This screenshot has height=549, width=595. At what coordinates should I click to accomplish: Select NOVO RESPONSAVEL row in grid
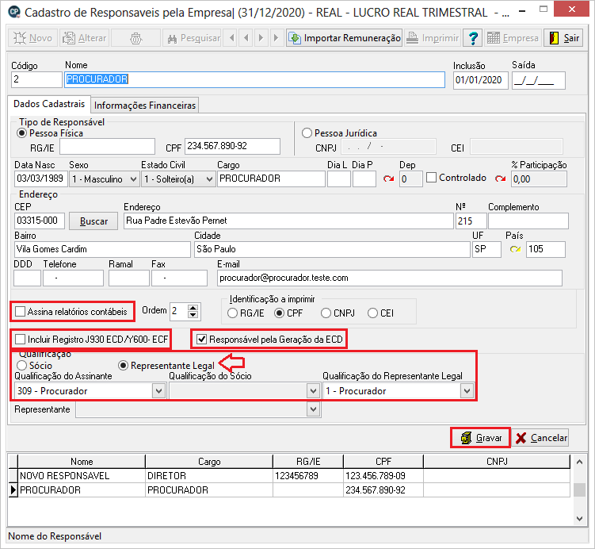point(294,476)
